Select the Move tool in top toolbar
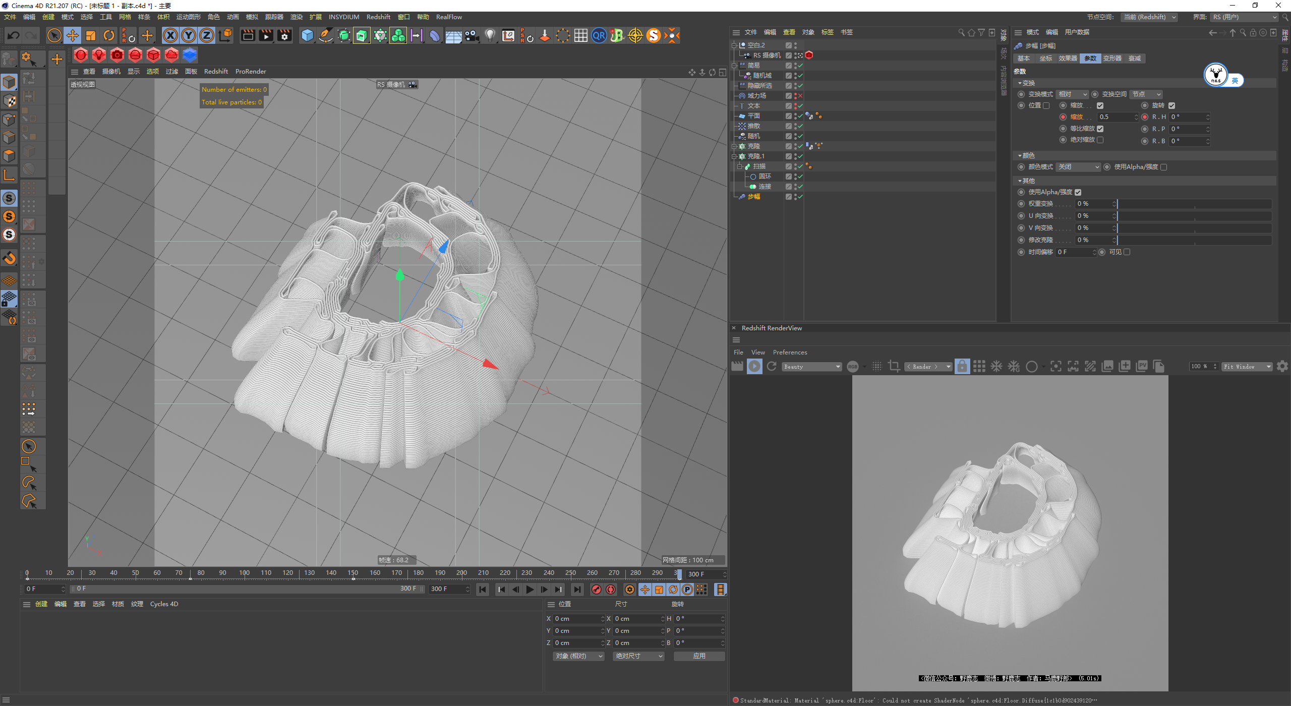The height and width of the screenshot is (706, 1291). point(73,35)
